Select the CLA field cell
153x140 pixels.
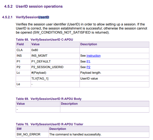point(20,50)
